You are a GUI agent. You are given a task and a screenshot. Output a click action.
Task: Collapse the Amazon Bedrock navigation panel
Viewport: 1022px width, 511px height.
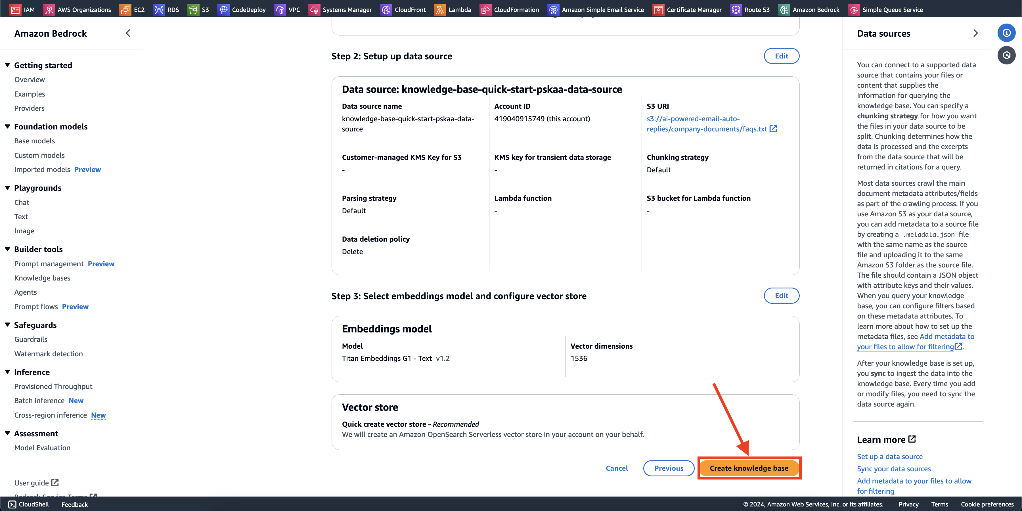[128, 33]
